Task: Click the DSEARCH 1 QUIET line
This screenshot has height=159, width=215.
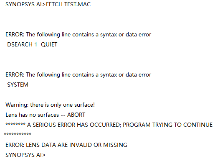Action: coord(32,44)
